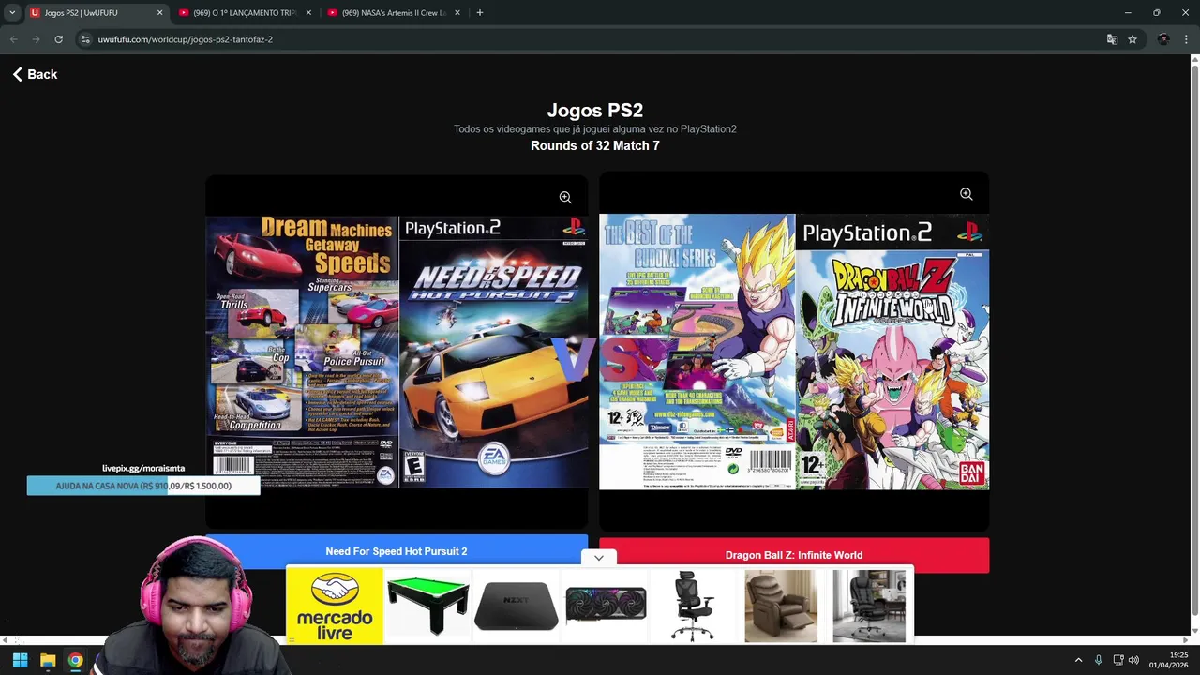Click the AJUDA NA CASA NOVA progress bar

pyautogui.click(x=143, y=486)
